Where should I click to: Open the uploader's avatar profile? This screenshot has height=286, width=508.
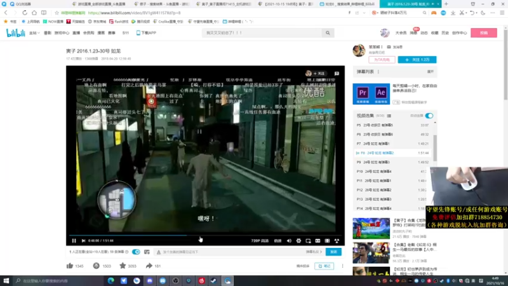point(359,50)
